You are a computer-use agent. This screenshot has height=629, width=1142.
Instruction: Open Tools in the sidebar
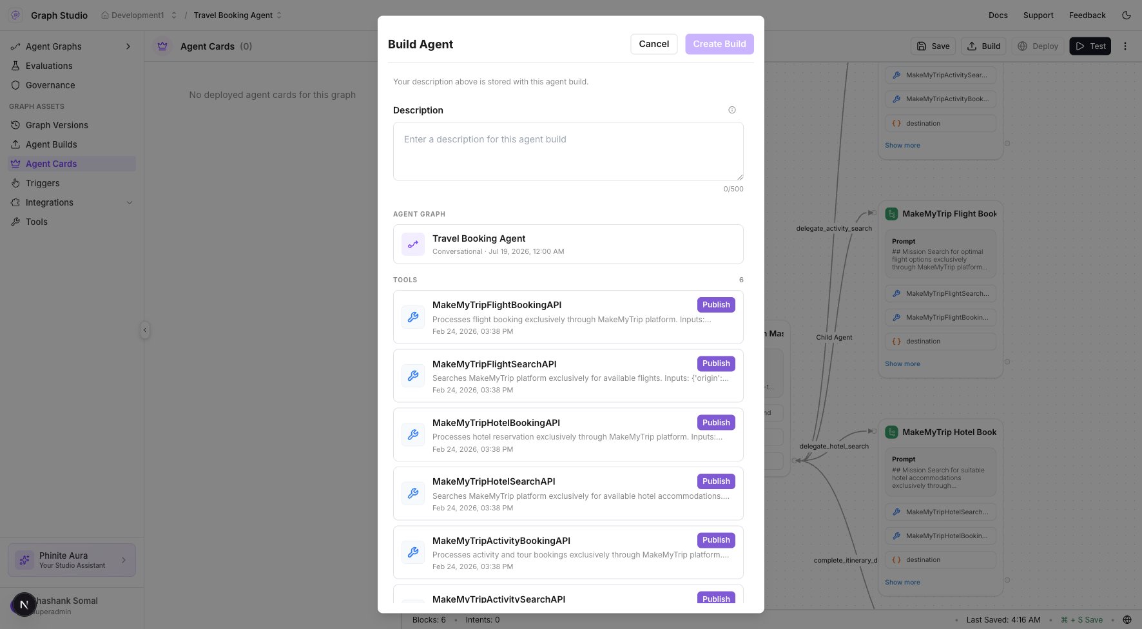37,222
